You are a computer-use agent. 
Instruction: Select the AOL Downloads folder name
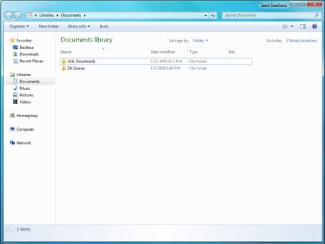click(x=81, y=61)
